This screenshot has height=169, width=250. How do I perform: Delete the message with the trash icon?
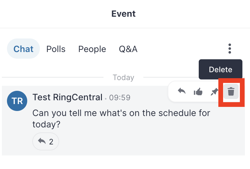[231, 92]
